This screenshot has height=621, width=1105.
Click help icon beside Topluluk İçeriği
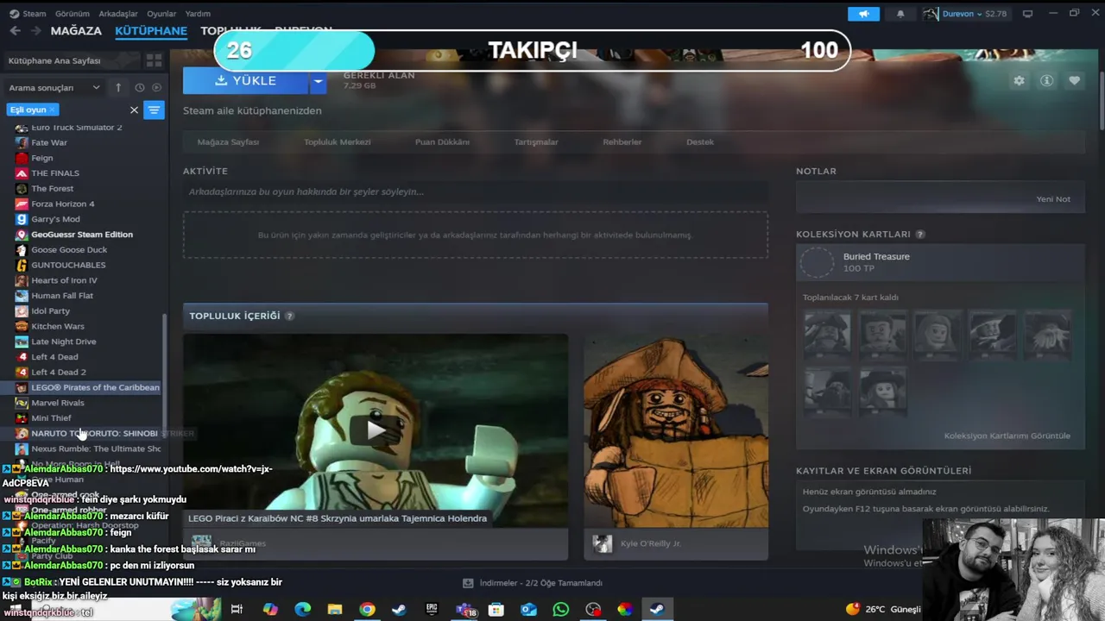[x=289, y=316]
